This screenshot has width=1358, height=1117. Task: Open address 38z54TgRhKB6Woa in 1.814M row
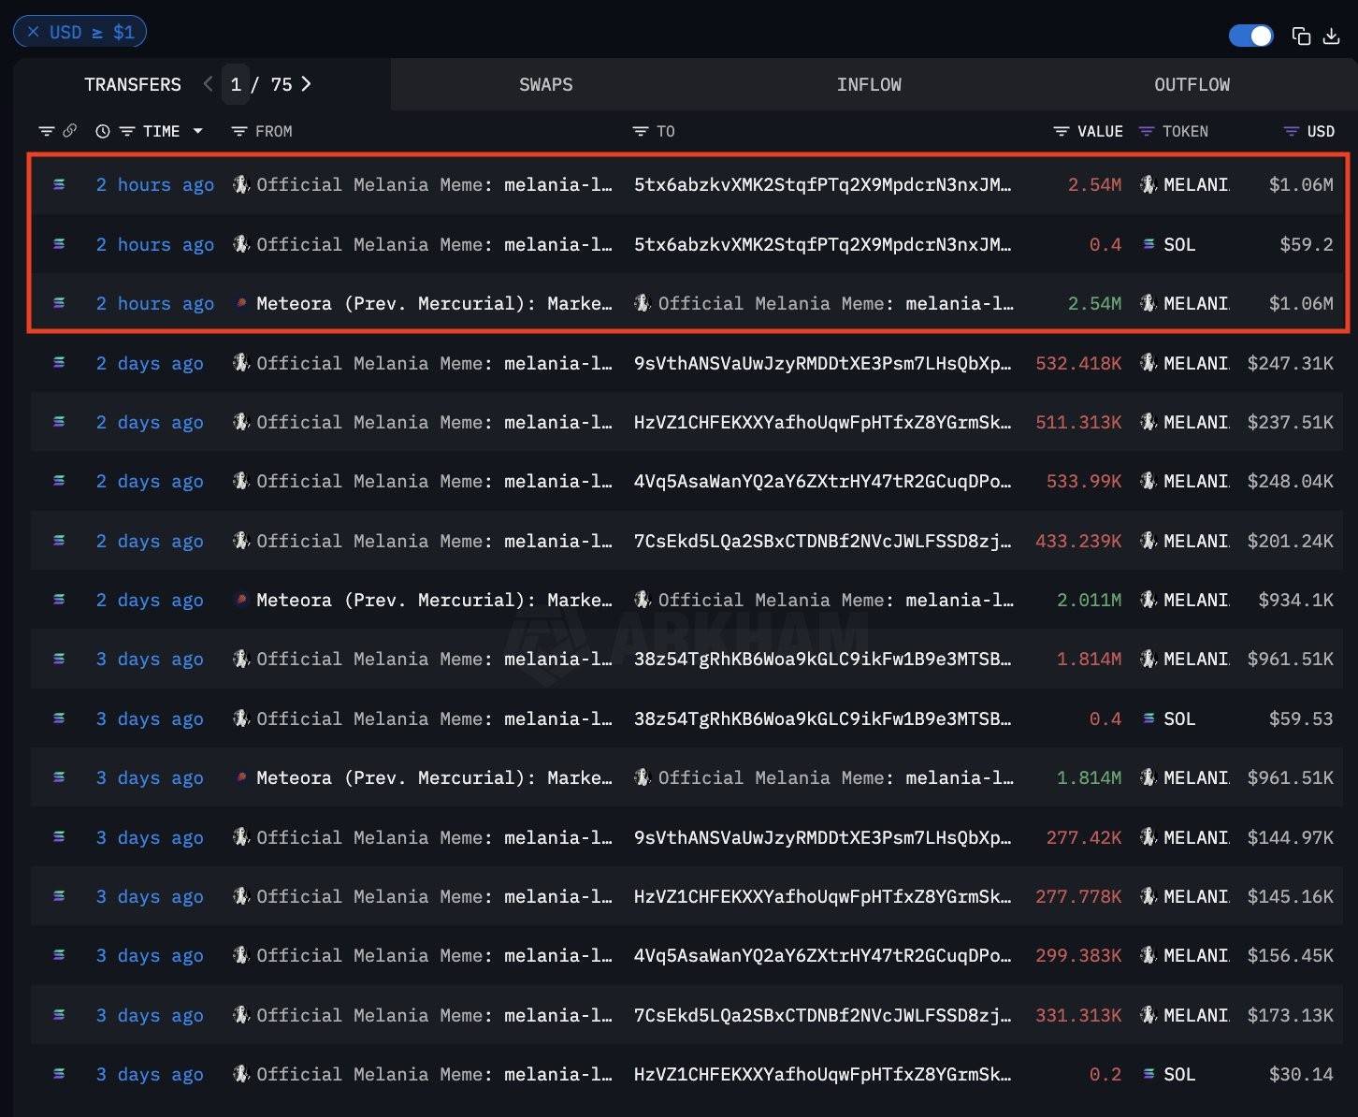[822, 659]
